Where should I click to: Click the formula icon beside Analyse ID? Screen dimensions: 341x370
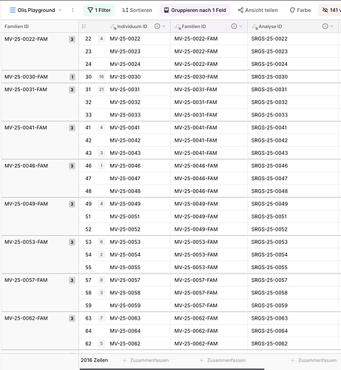point(254,27)
